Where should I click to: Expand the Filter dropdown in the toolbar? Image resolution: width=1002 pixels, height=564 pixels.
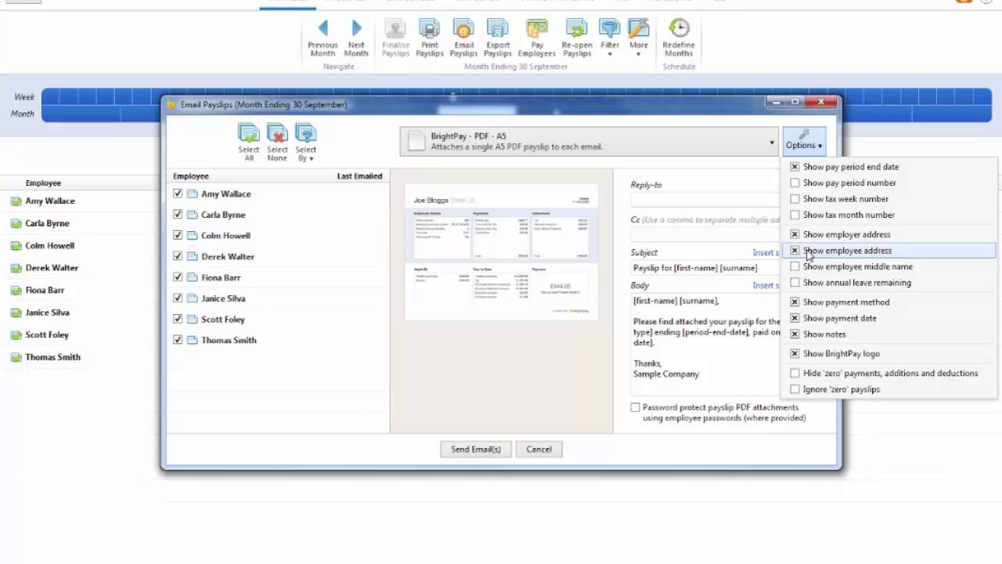610,38
